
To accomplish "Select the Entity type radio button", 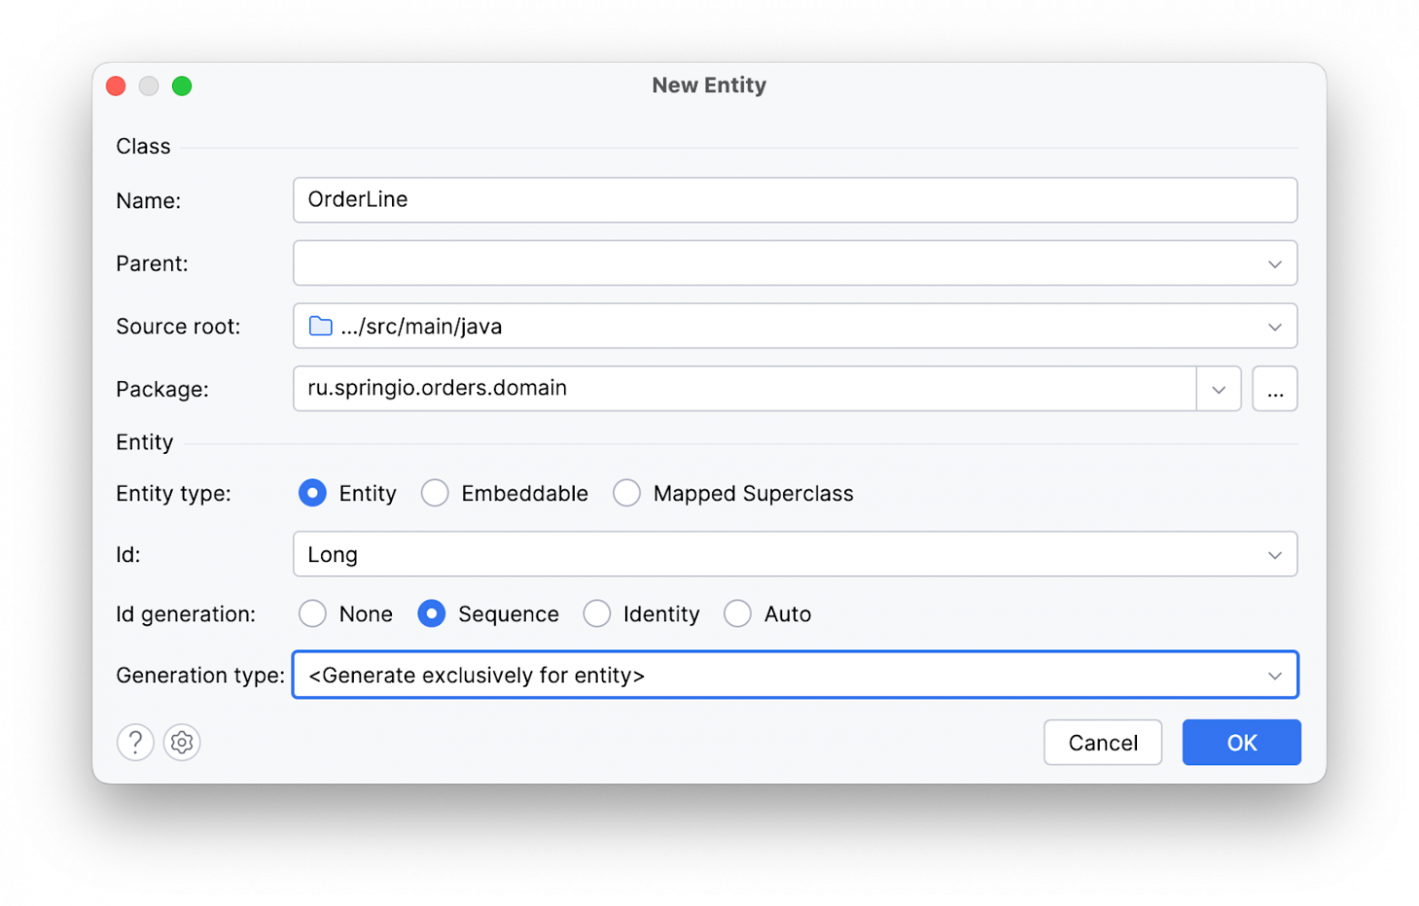I will pyautogui.click(x=312, y=493).
